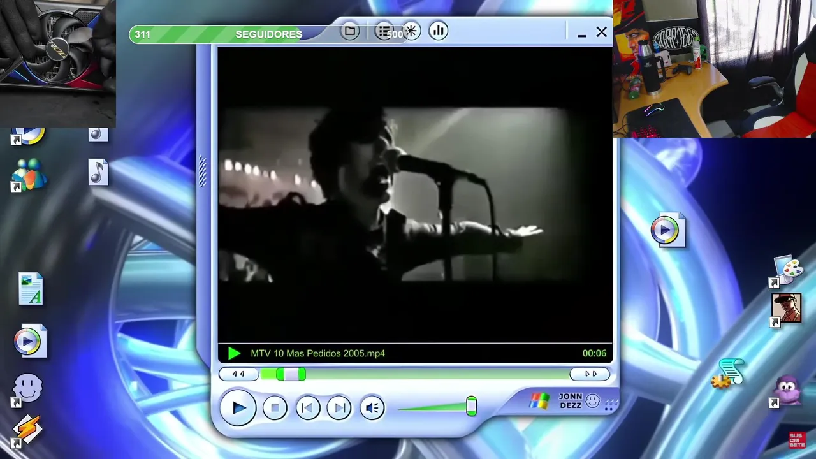The height and width of the screenshot is (459, 816).
Task: Click the large Play button
Action: pyautogui.click(x=238, y=407)
